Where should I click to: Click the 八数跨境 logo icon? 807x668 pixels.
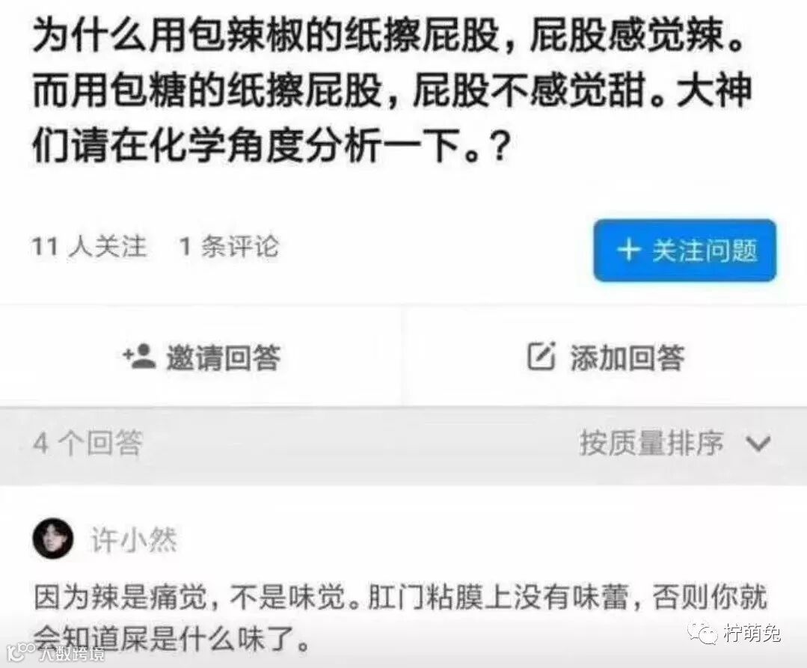(x=21, y=652)
